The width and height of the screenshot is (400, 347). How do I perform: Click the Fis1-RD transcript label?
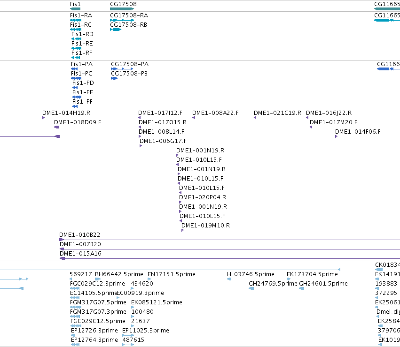(x=82, y=34)
